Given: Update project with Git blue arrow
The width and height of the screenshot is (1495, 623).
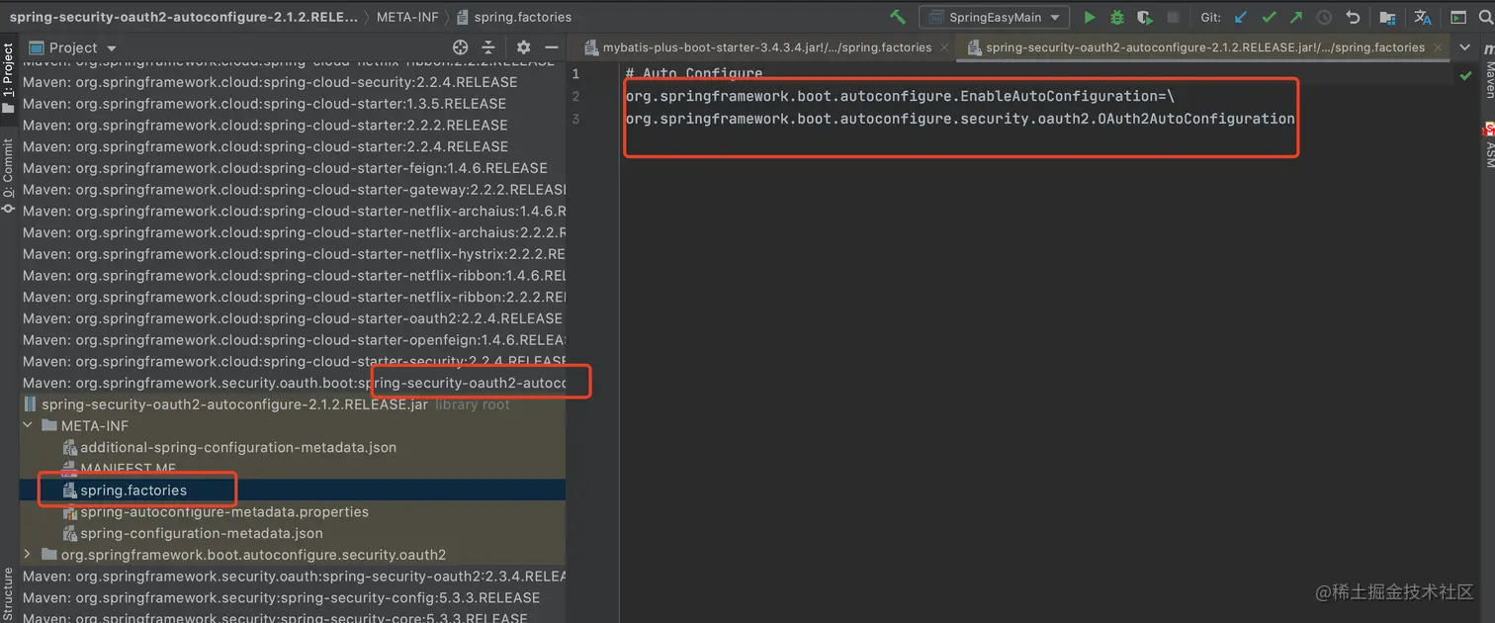Looking at the screenshot, I should point(1241,17).
